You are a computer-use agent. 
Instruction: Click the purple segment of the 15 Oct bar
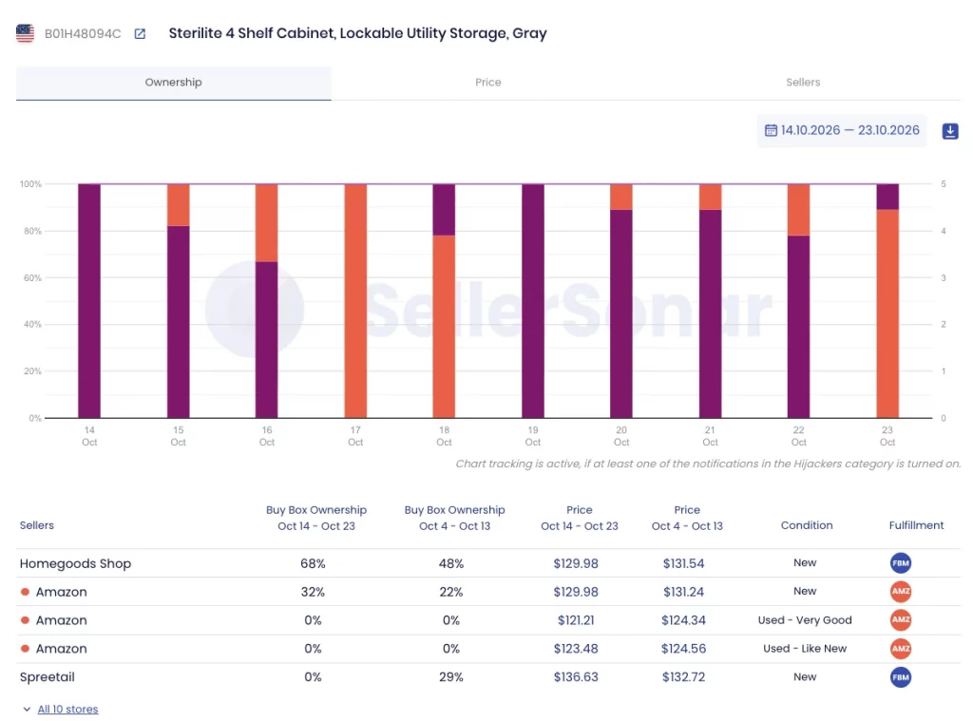178,321
